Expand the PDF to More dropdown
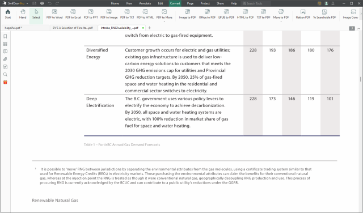Screen dimensions: 363x213 pos(164,15)
